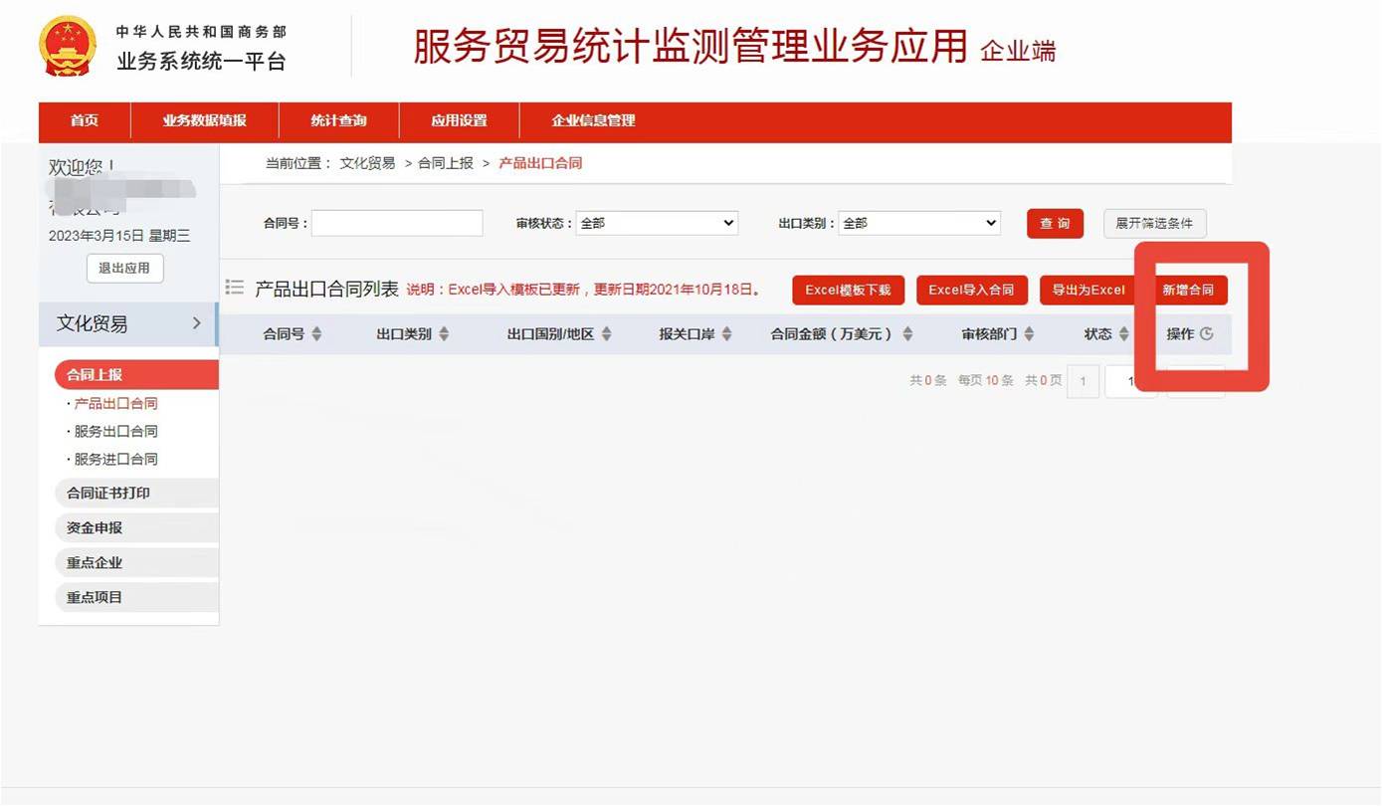
Task: Click the 合同号 text input field
Action: coord(397,224)
